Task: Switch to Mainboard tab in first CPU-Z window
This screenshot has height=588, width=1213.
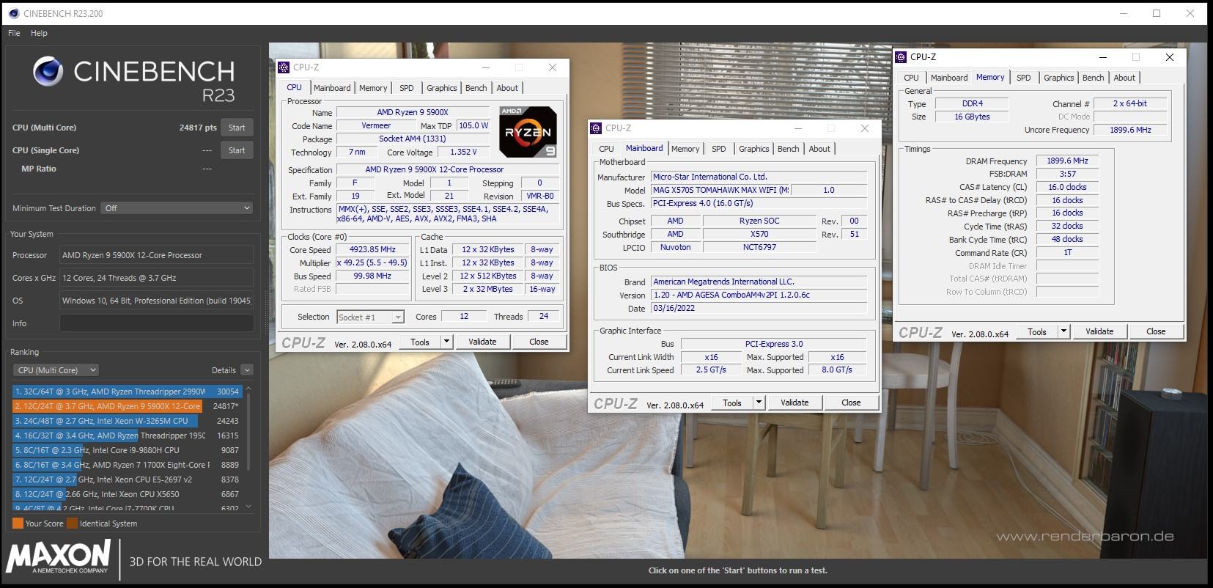Action: pos(332,88)
